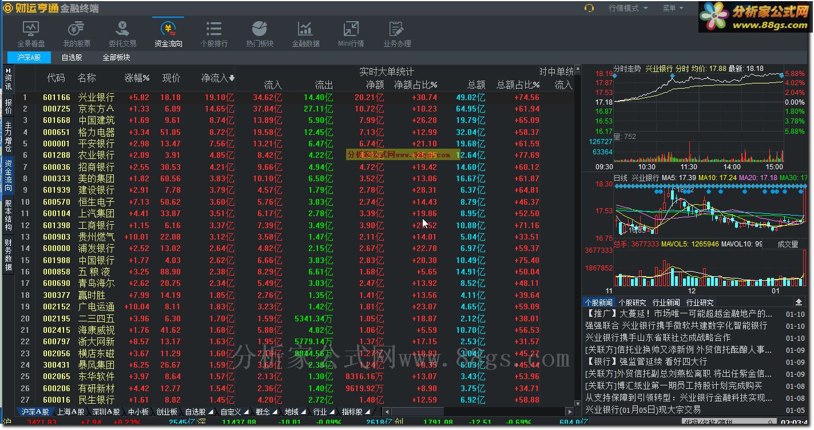Open 我的股票 from the toolbar
The height and width of the screenshot is (430, 814).
pos(77,34)
